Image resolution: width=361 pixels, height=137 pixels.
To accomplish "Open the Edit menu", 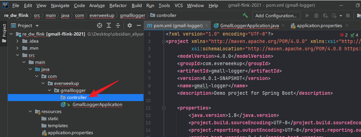I will click(x=28, y=6).
